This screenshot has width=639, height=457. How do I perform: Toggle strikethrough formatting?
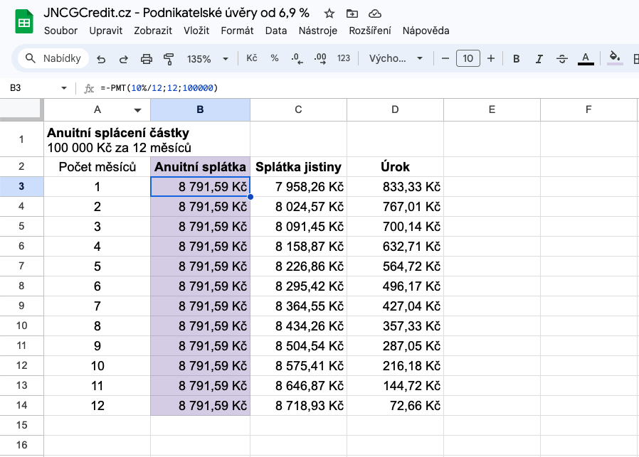tap(562, 59)
